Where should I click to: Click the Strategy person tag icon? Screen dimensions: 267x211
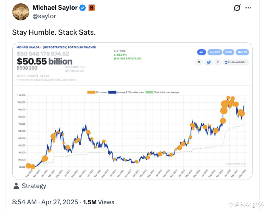[16, 186]
